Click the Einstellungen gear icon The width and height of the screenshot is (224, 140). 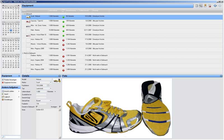tap(3, 100)
